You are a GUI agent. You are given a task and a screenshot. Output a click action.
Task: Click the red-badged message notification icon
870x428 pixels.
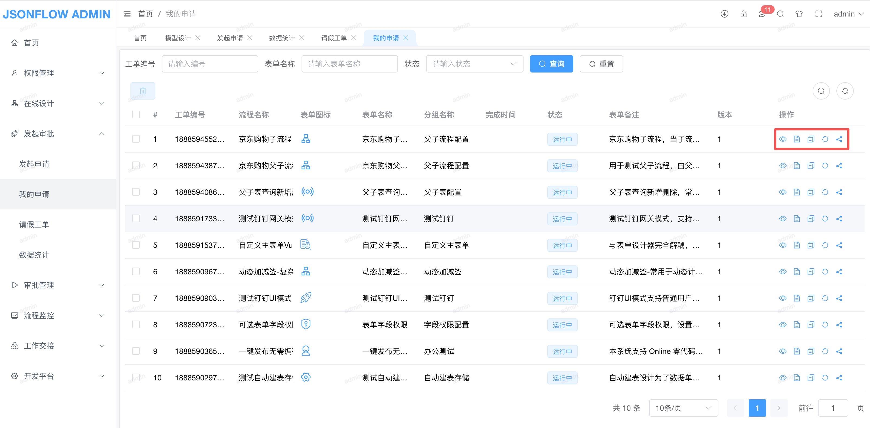(762, 14)
